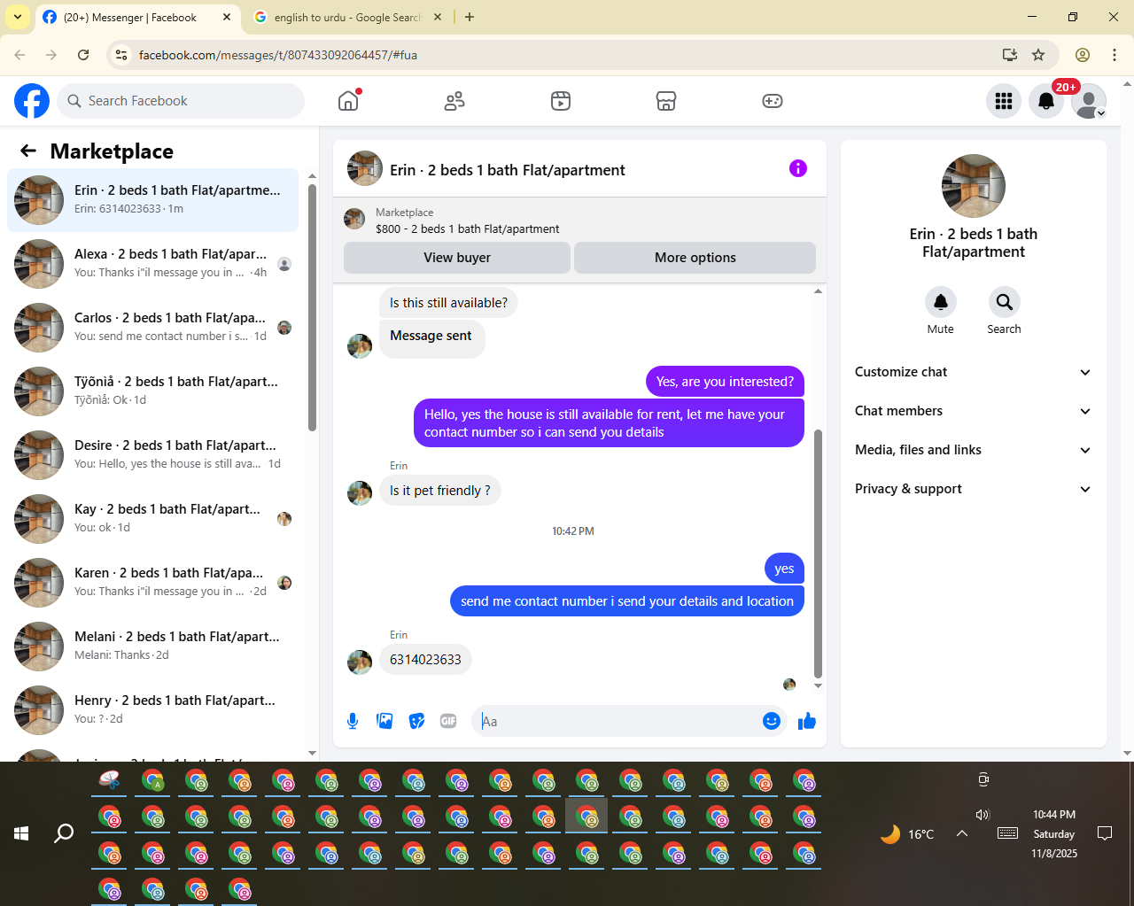This screenshot has width=1134, height=906.
Task: Click the 6314023633 message bubble
Action: click(x=425, y=660)
